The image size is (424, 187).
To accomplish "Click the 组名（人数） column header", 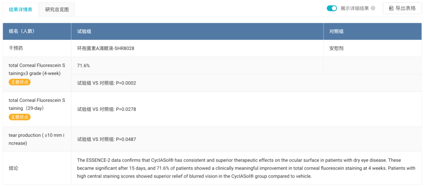I will [37, 31].
